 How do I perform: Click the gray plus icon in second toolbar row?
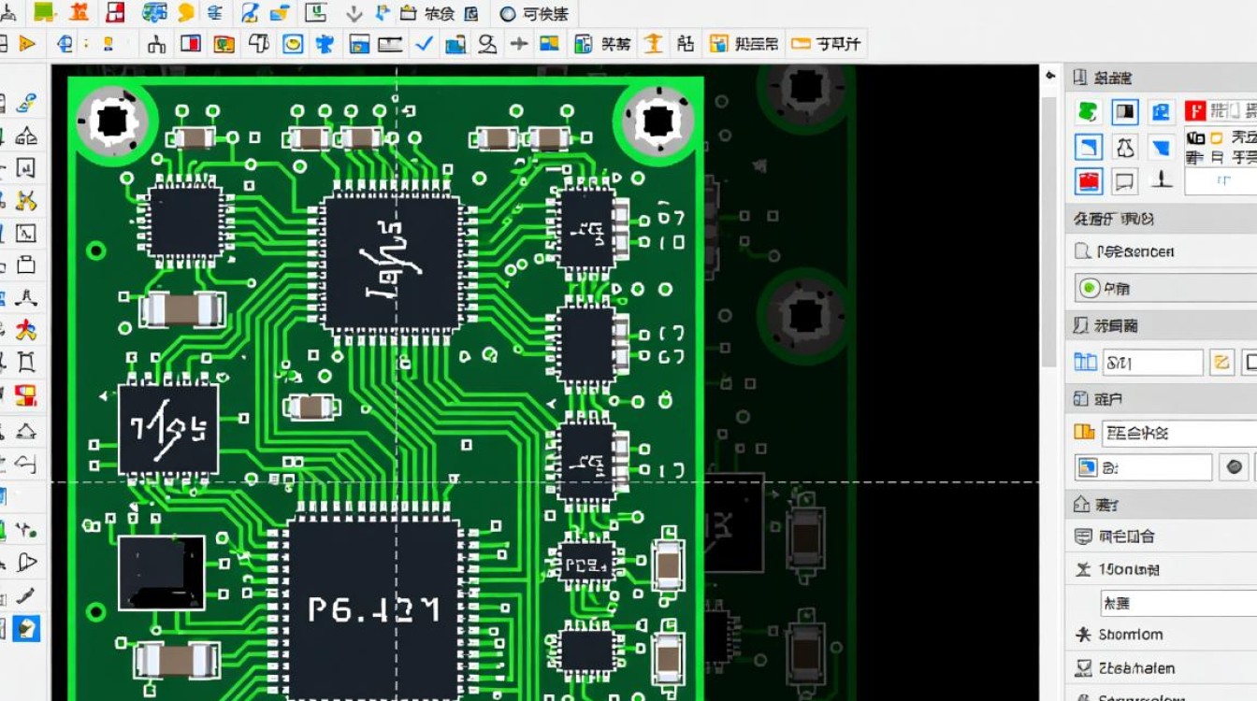coord(518,43)
